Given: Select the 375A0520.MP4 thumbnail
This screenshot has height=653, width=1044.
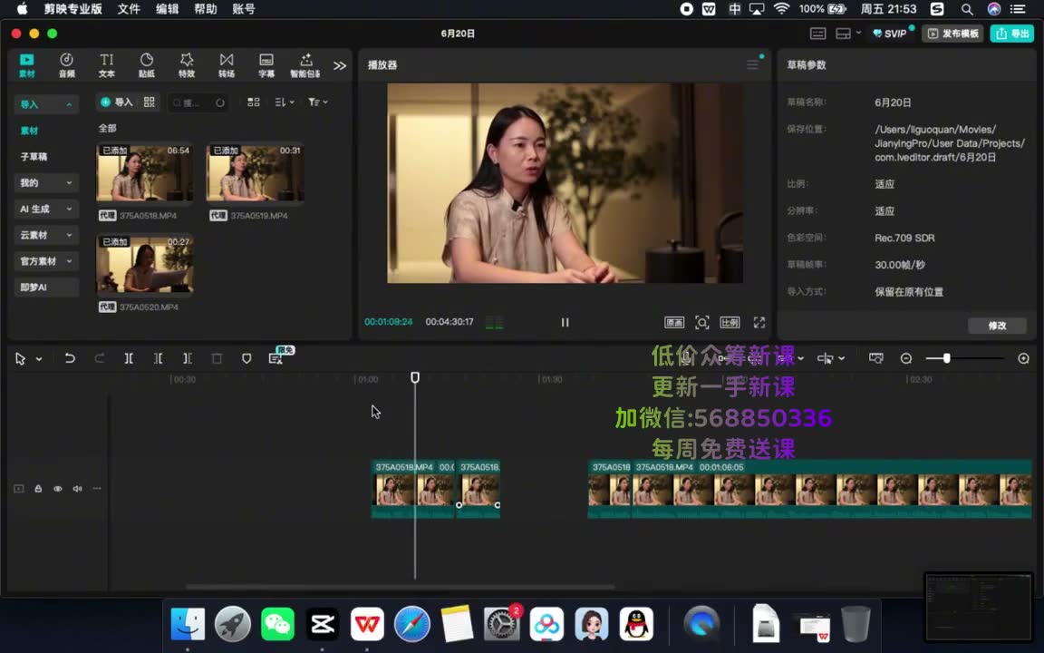Looking at the screenshot, I should point(144,264).
